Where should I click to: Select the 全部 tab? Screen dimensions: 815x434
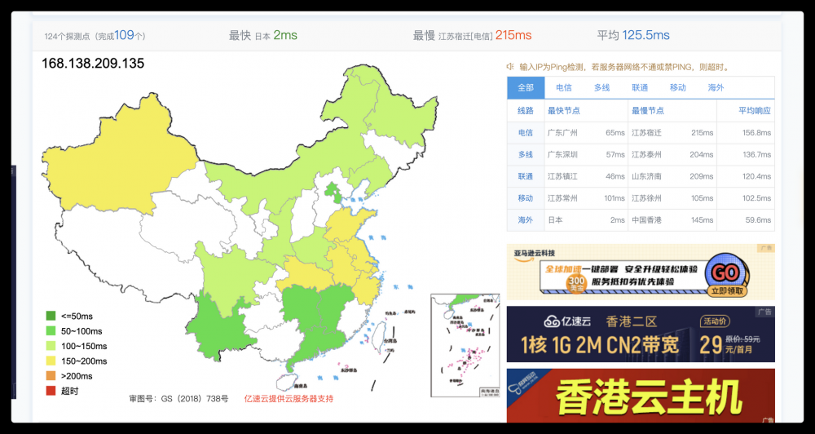pos(526,88)
